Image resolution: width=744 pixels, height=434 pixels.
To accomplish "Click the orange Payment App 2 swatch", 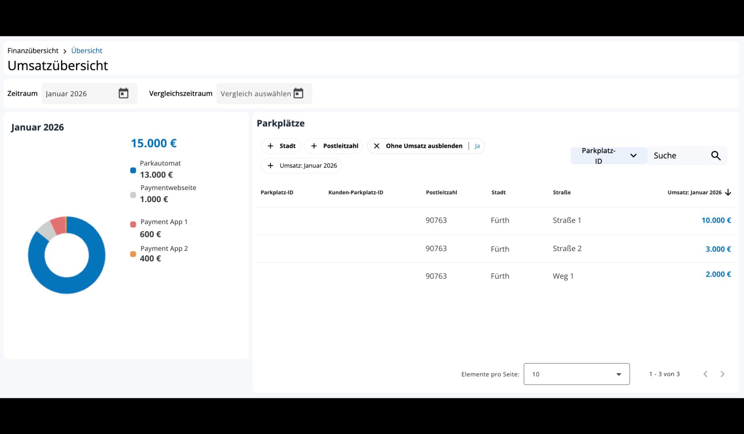I will point(133,254).
